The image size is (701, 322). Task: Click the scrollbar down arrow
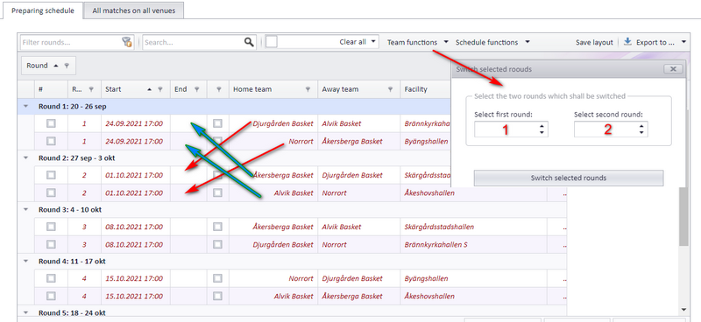click(x=683, y=310)
